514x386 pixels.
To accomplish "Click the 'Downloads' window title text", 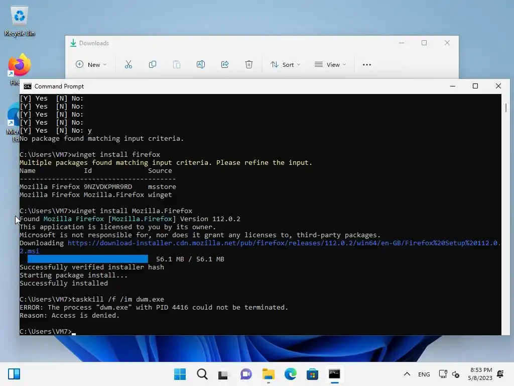I will pyautogui.click(x=94, y=43).
